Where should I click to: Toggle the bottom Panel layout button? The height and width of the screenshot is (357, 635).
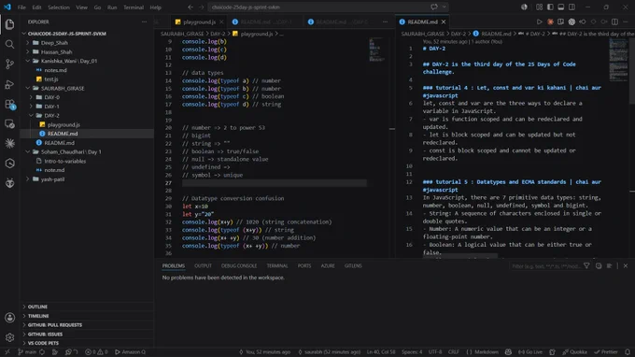(x=561, y=7)
